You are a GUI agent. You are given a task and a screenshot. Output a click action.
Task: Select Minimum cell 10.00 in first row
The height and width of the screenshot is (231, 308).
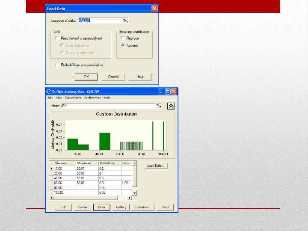[x=65, y=169]
